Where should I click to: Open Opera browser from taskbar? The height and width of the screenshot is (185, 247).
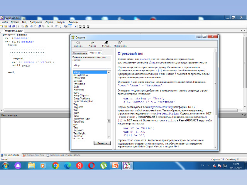pyautogui.click(x=91, y=166)
